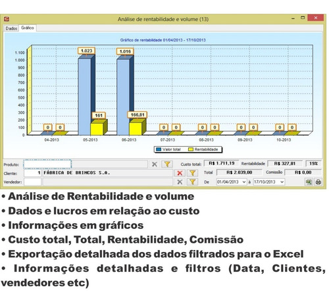Clear the Vendedor filter with gray X
The height and width of the screenshot is (304, 329).
tap(180, 182)
